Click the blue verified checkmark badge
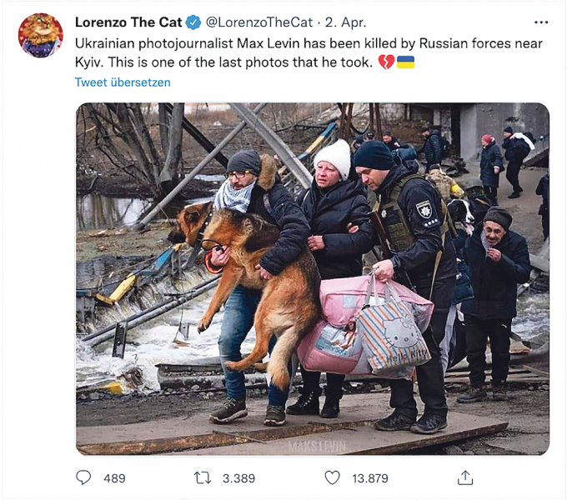This screenshot has height=500, width=567. [193, 22]
